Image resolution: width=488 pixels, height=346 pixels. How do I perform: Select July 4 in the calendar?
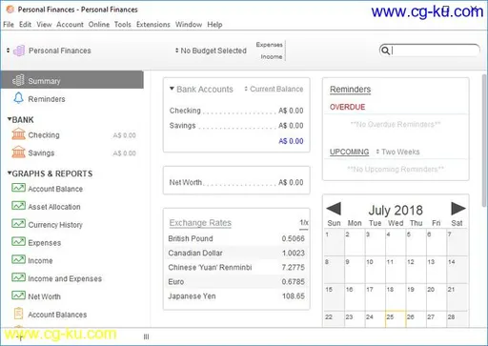coord(396,242)
